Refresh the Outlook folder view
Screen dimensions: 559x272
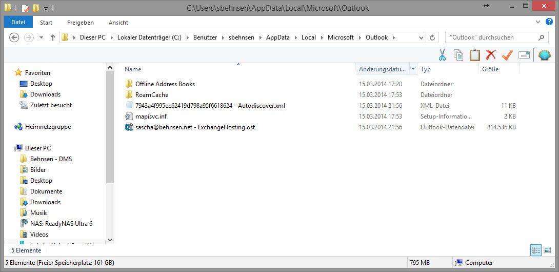point(432,37)
